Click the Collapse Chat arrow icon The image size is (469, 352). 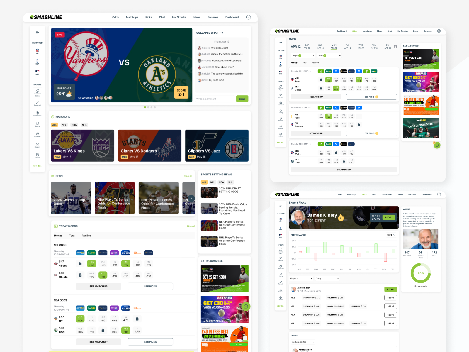(221, 33)
